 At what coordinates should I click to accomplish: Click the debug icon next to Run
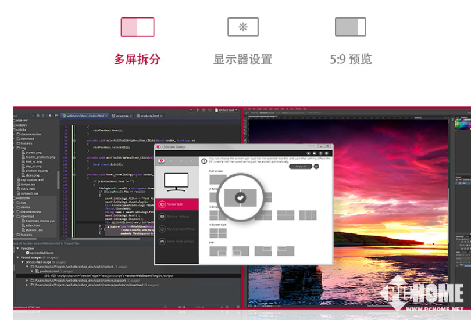point(204,110)
